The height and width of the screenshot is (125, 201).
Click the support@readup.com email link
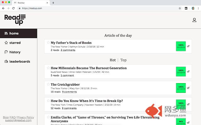tap(18, 120)
